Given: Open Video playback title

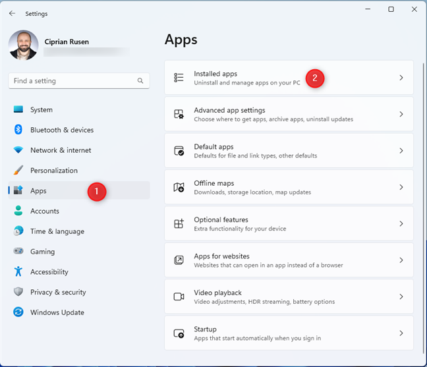Looking at the screenshot, I should click(218, 293).
